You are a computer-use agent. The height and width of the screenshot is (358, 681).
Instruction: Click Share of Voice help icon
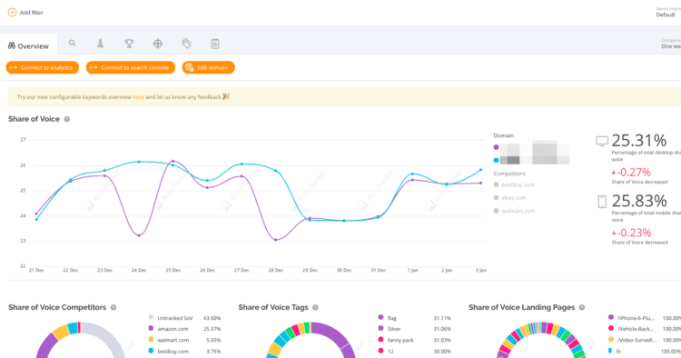pos(67,119)
